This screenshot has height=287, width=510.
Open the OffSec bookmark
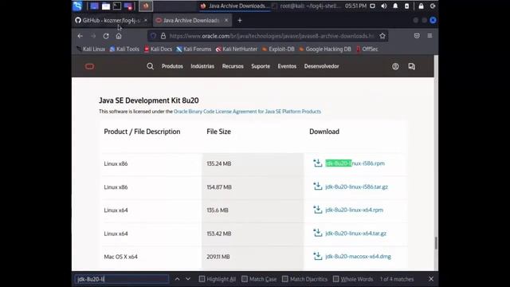367,49
